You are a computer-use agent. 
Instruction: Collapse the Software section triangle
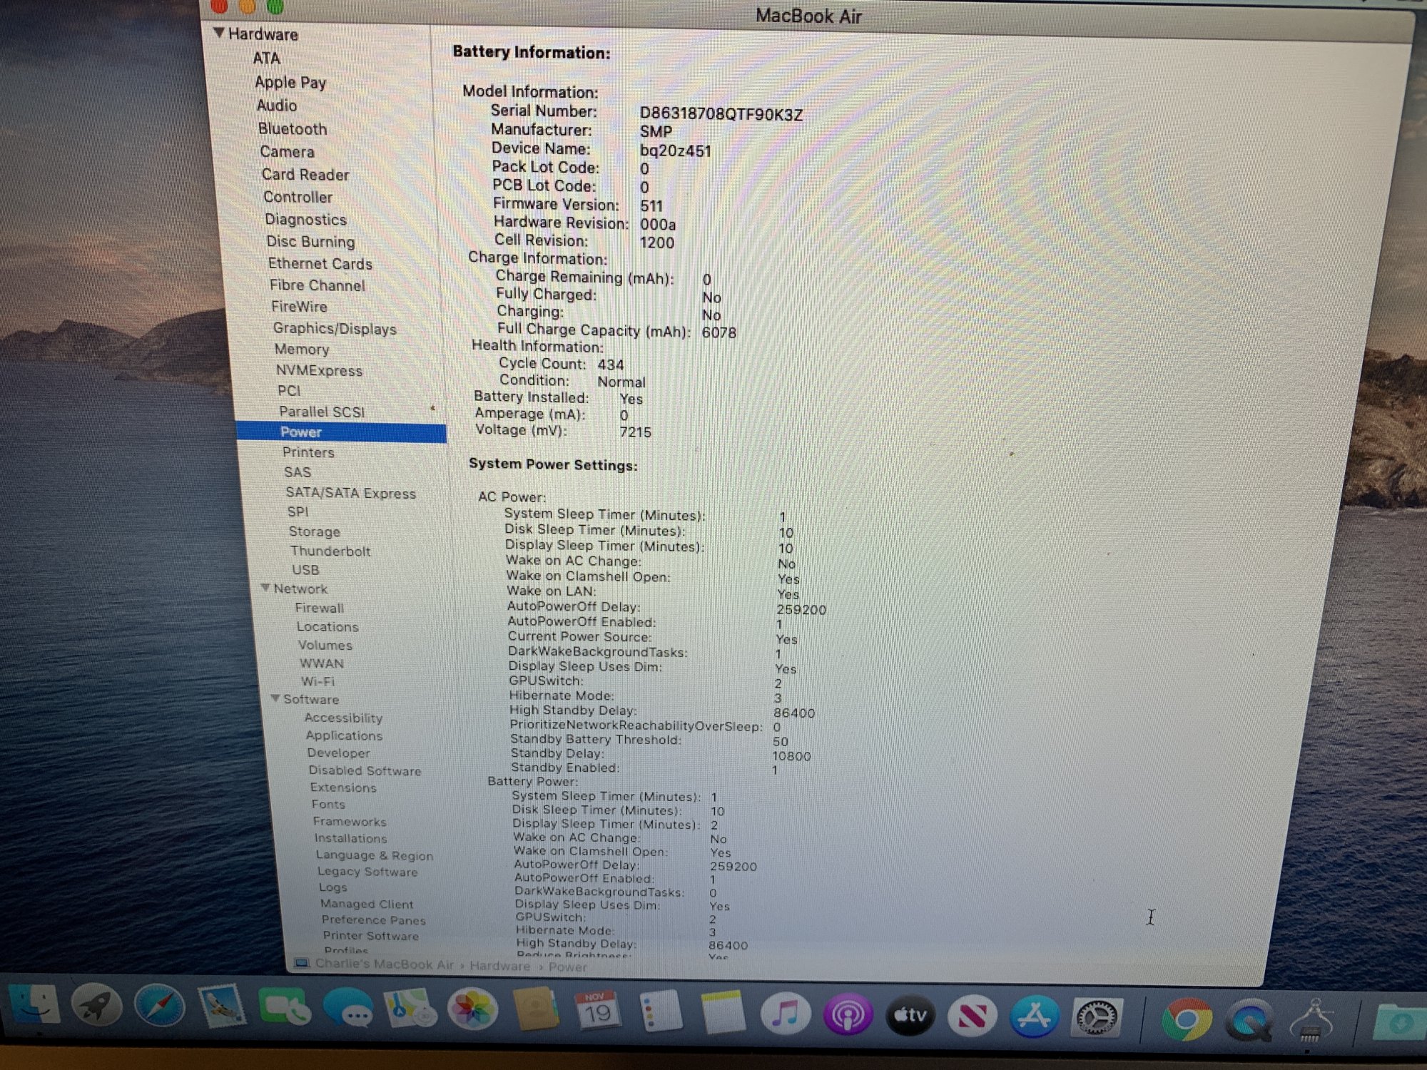[275, 698]
